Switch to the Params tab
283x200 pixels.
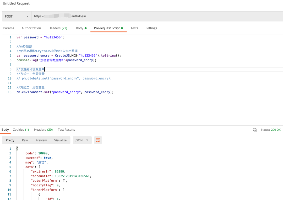9,28
